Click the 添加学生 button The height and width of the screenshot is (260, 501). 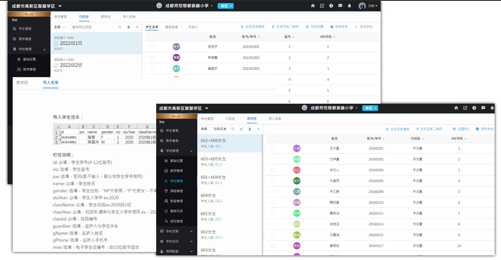pyautogui.click(x=364, y=27)
